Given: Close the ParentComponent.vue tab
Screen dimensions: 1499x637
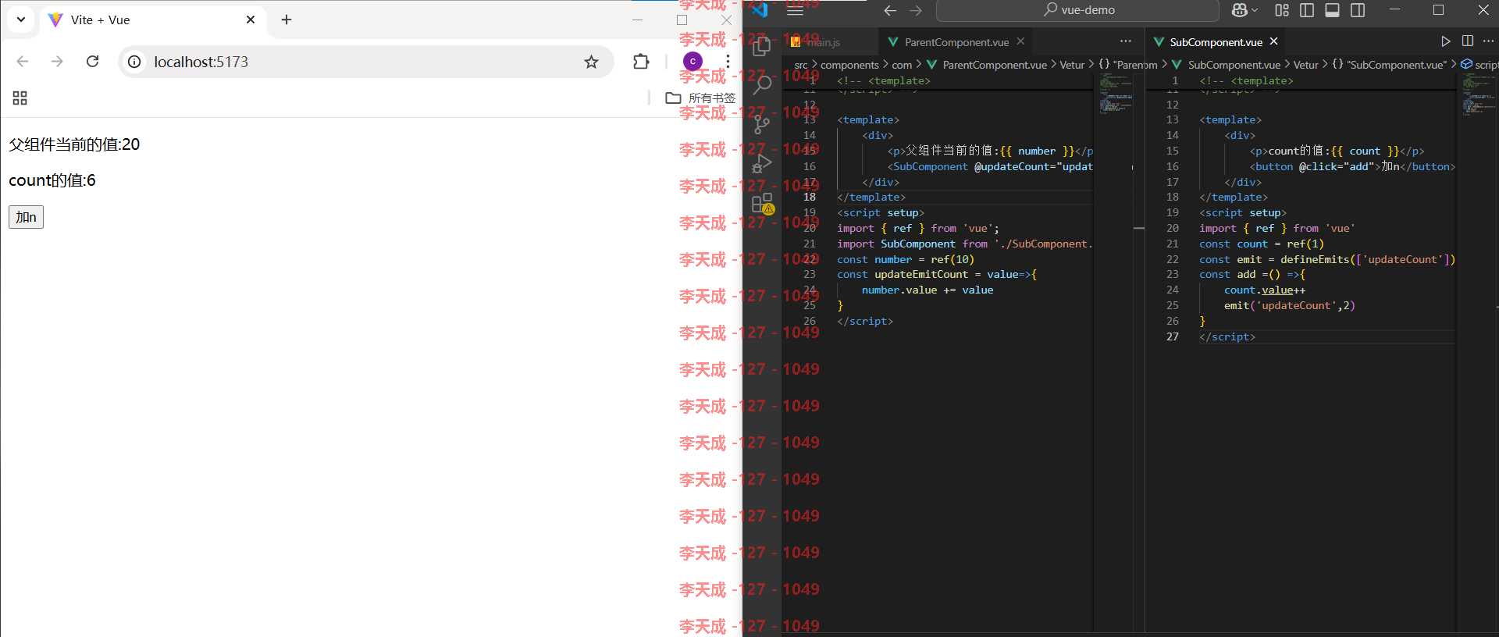Looking at the screenshot, I should tap(1020, 41).
